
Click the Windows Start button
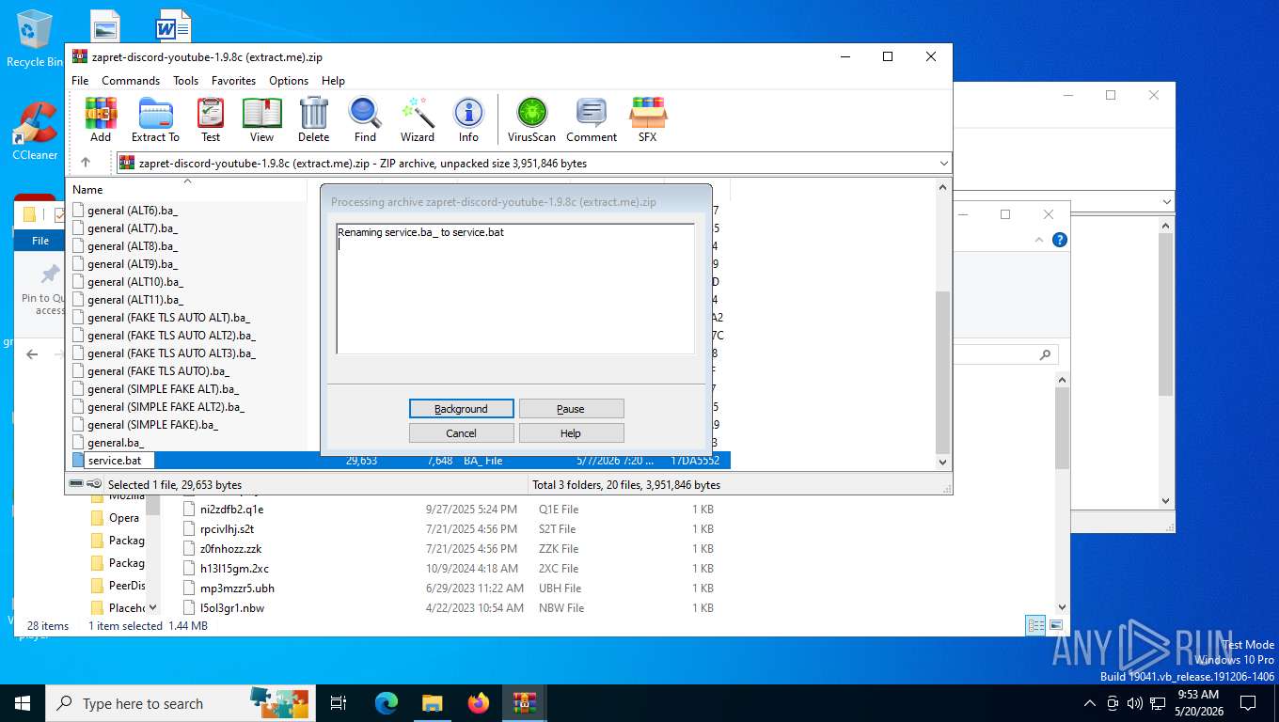click(23, 703)
